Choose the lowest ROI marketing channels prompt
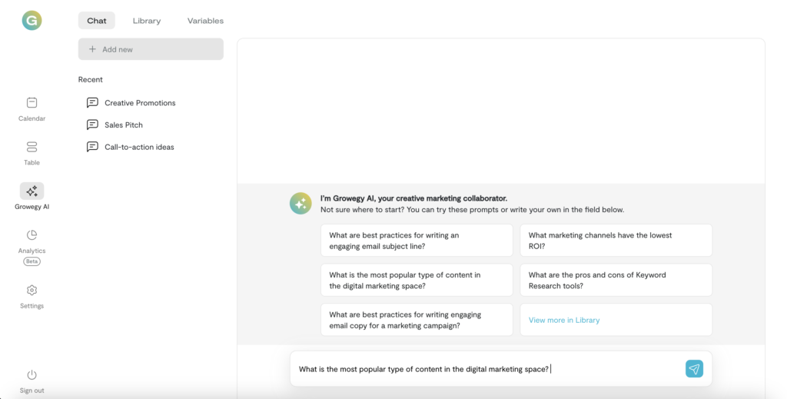 (616, 241)
